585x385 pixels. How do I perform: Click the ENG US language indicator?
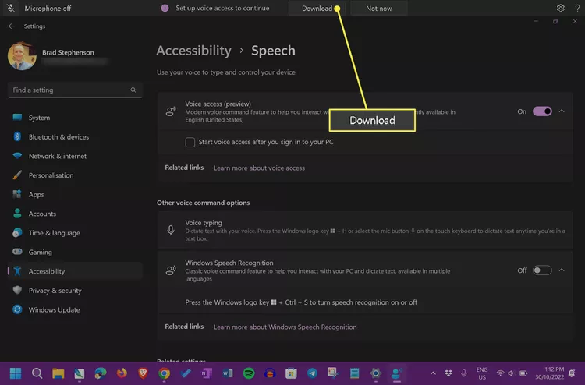[482, 373]
